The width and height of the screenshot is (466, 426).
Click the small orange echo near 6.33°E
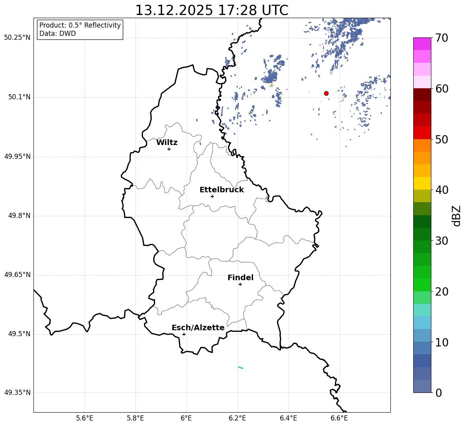pyautogui.click(x=271, y=86)
